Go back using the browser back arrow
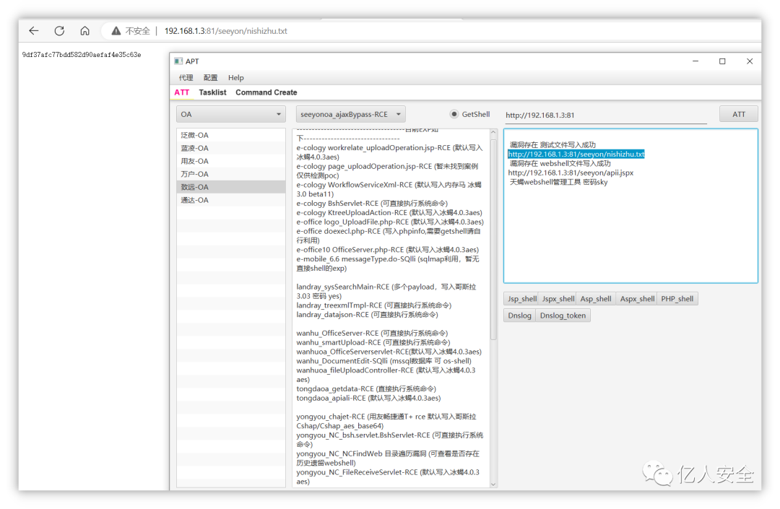780x509 pixels. coord(34,31)
